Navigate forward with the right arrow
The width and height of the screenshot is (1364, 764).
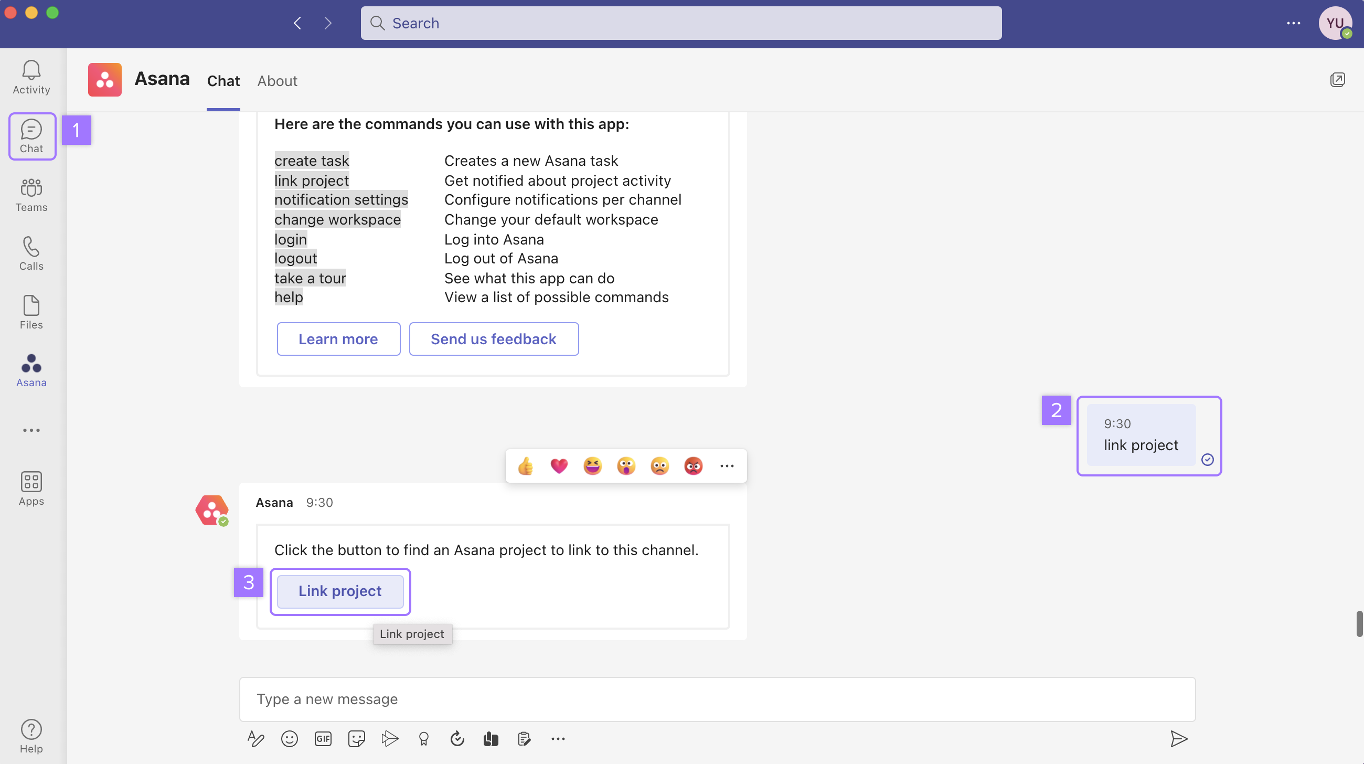[328, 23]
